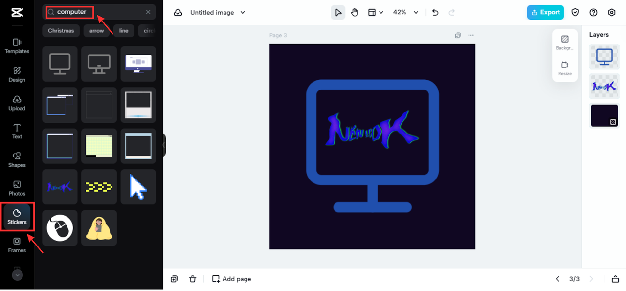Image resolution: width=626 pixels, height=291 pixels.
Task: Go to the previous page
Action: pyautogui.click(x=557, y=279)
